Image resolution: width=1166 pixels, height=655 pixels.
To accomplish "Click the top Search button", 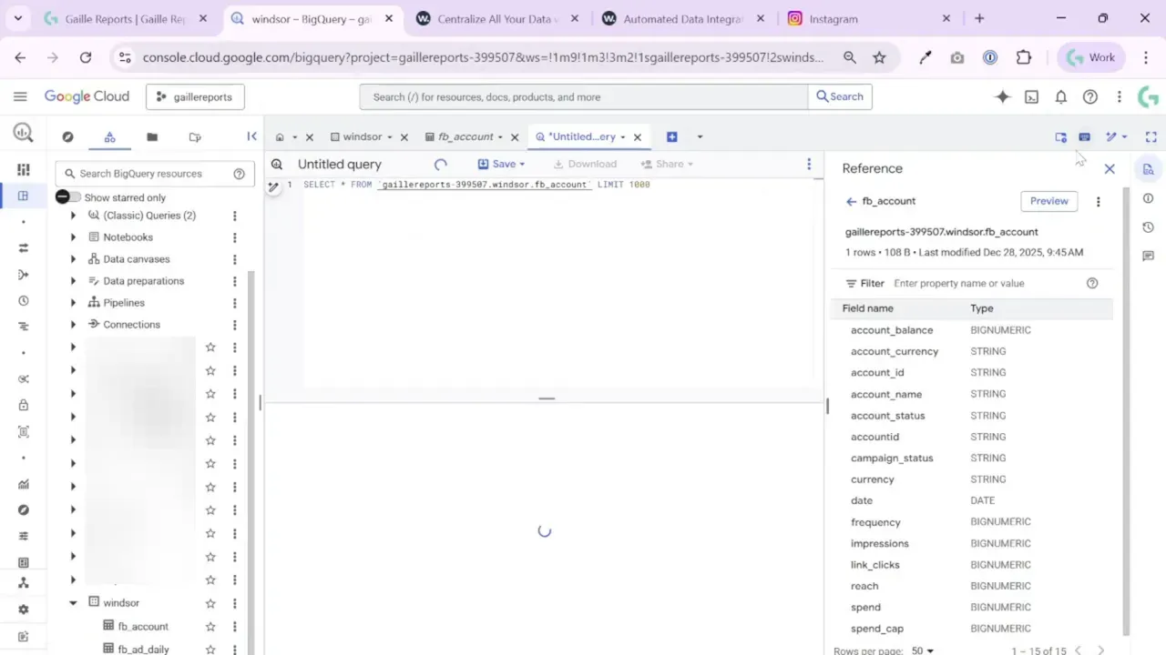I will click(x=840, y=96).
